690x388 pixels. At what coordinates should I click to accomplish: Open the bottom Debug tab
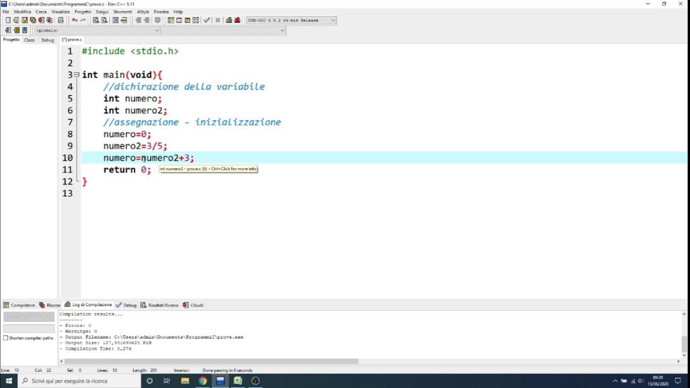(x=126, y=305)
